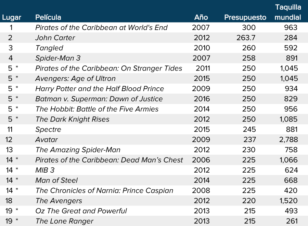Select the 'Presupuesto' column header
Image resolution: width=308 pixels, height=226 pixels.
click(245, 17)
